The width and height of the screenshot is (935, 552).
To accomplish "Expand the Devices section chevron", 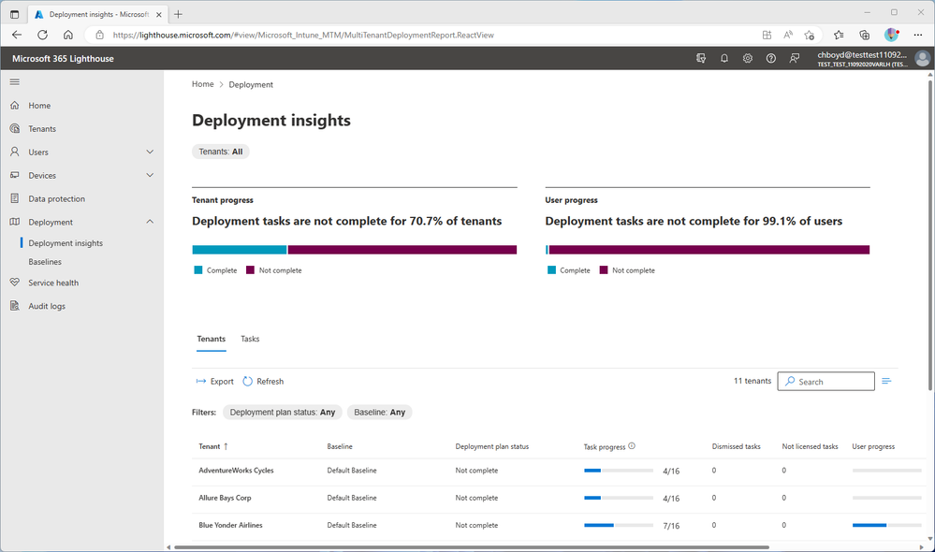I will pyautogui.click(x=150, y=175).
